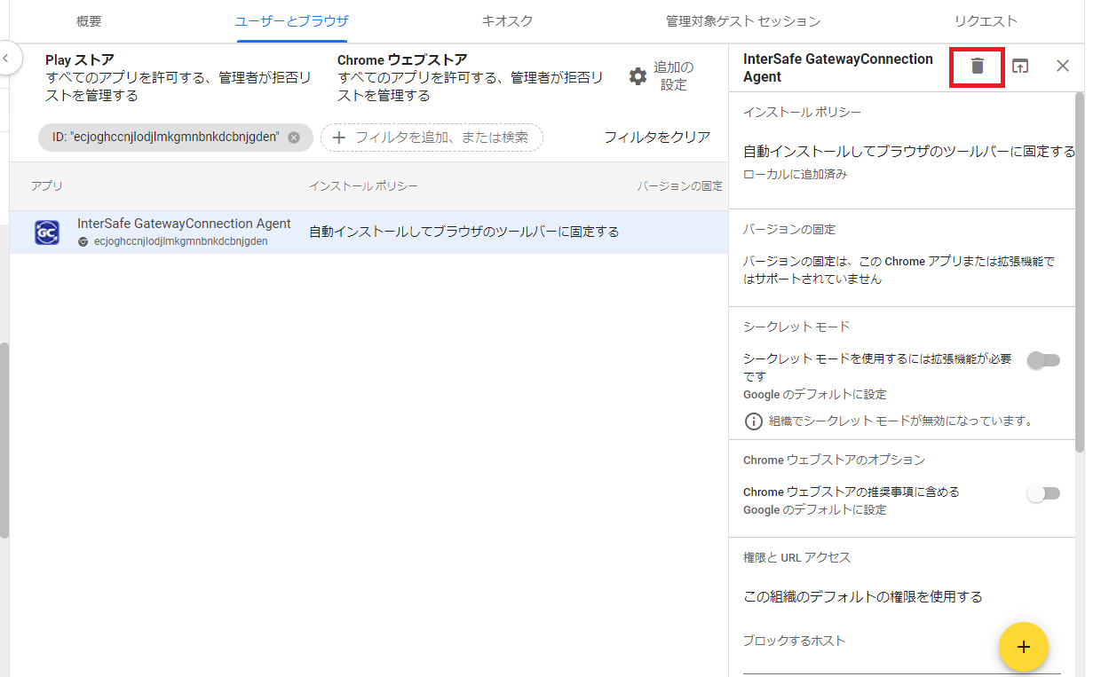1109x677 pixels.
Task: Click the info icon about シークレット モード
Action: 753,421
